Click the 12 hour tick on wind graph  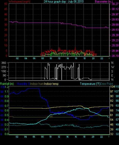59,58
